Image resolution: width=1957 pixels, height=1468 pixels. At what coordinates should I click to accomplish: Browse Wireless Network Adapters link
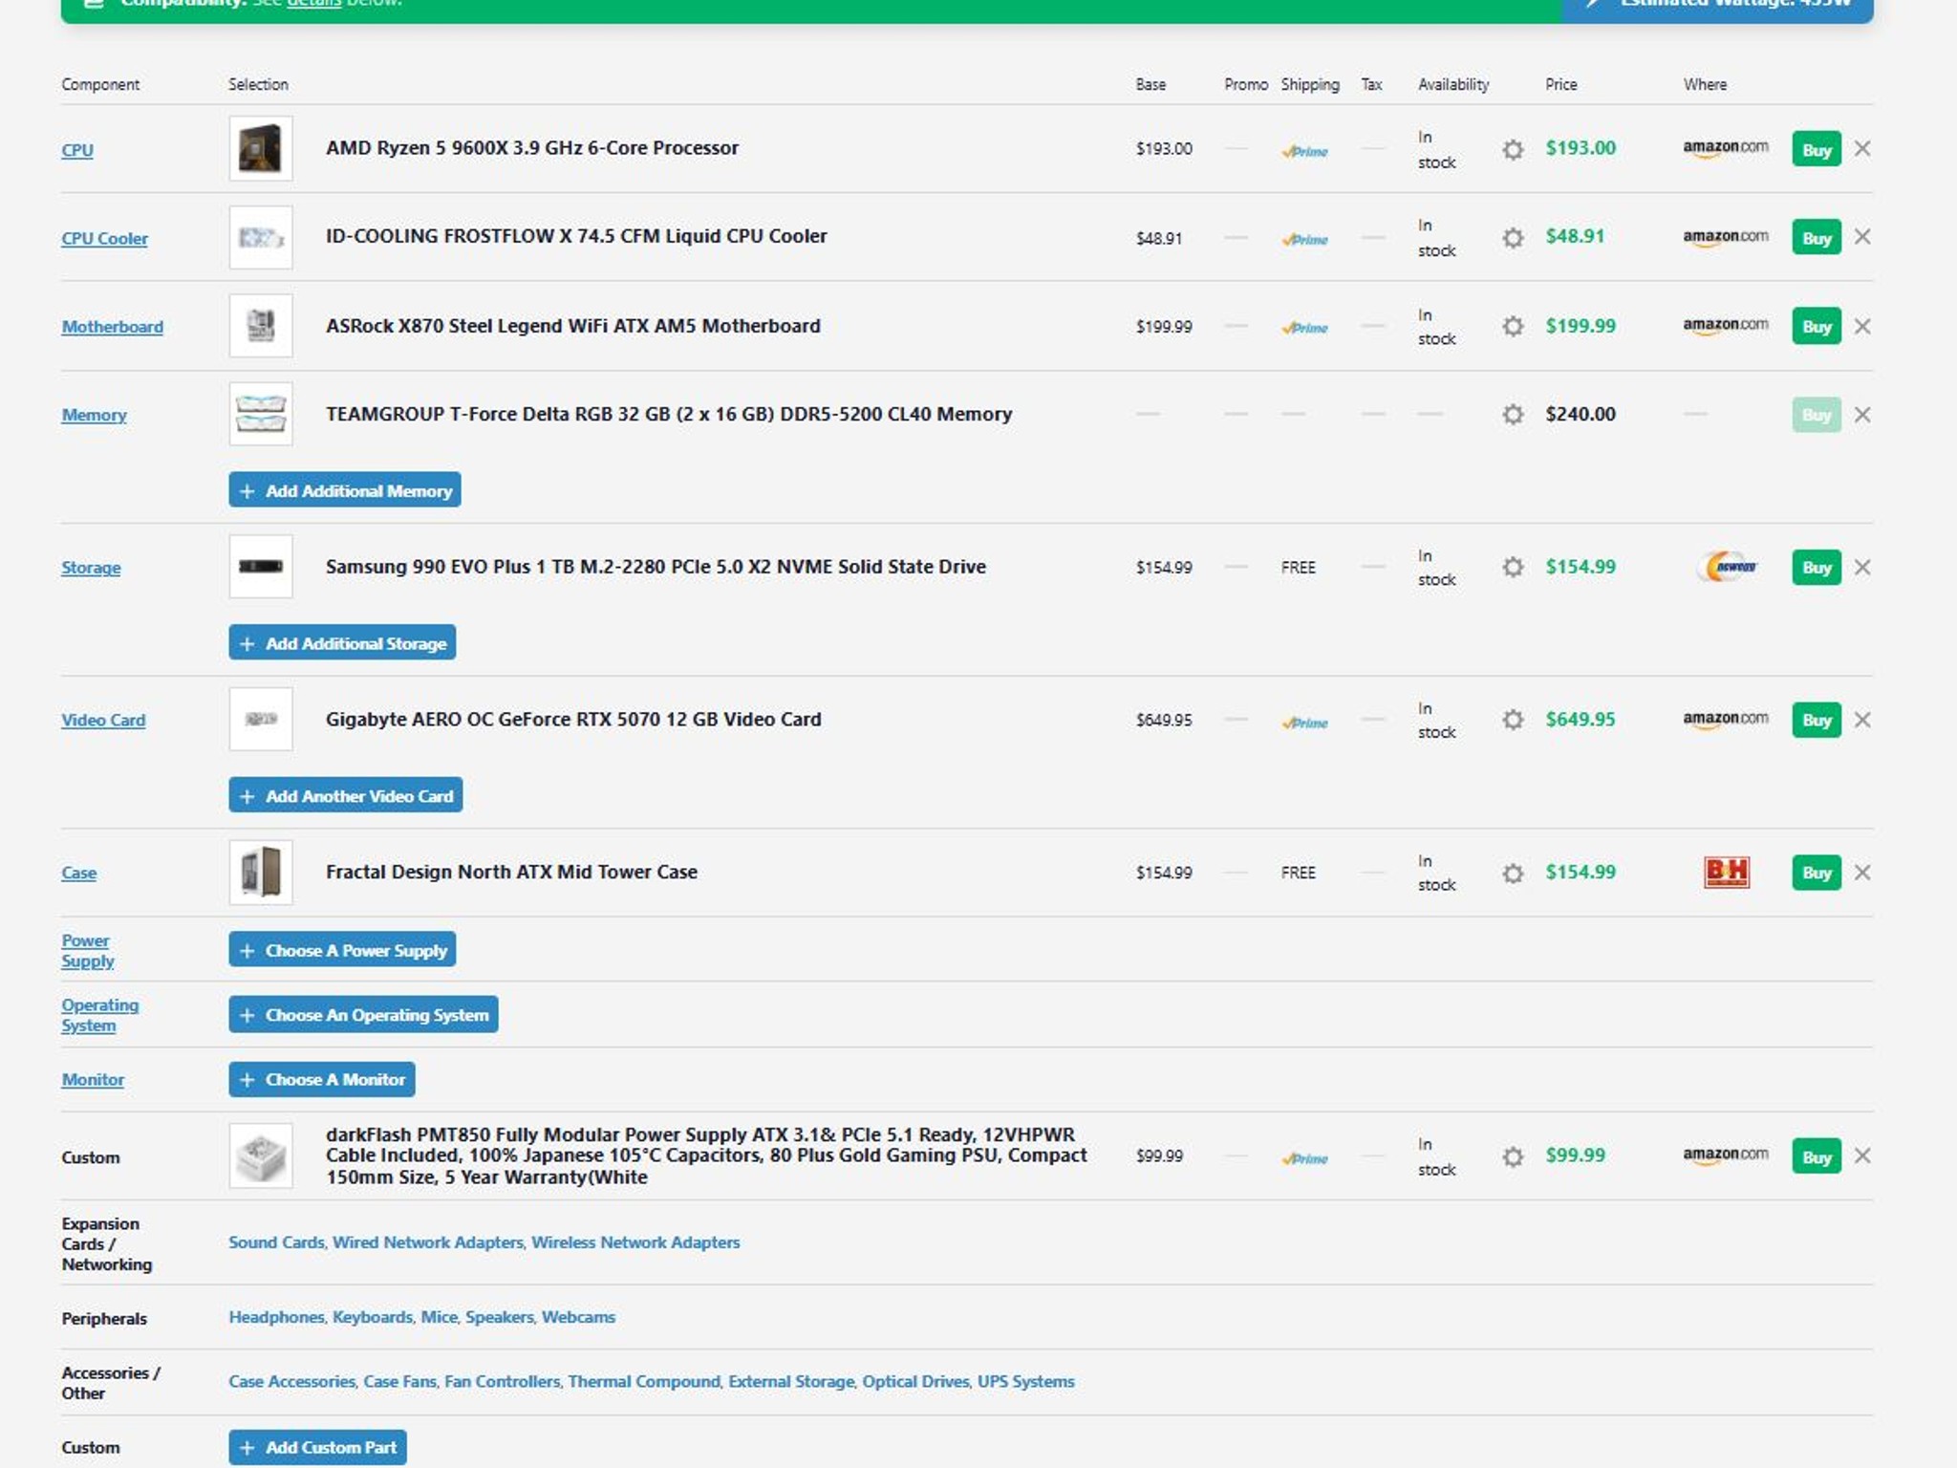[635, 1242]
